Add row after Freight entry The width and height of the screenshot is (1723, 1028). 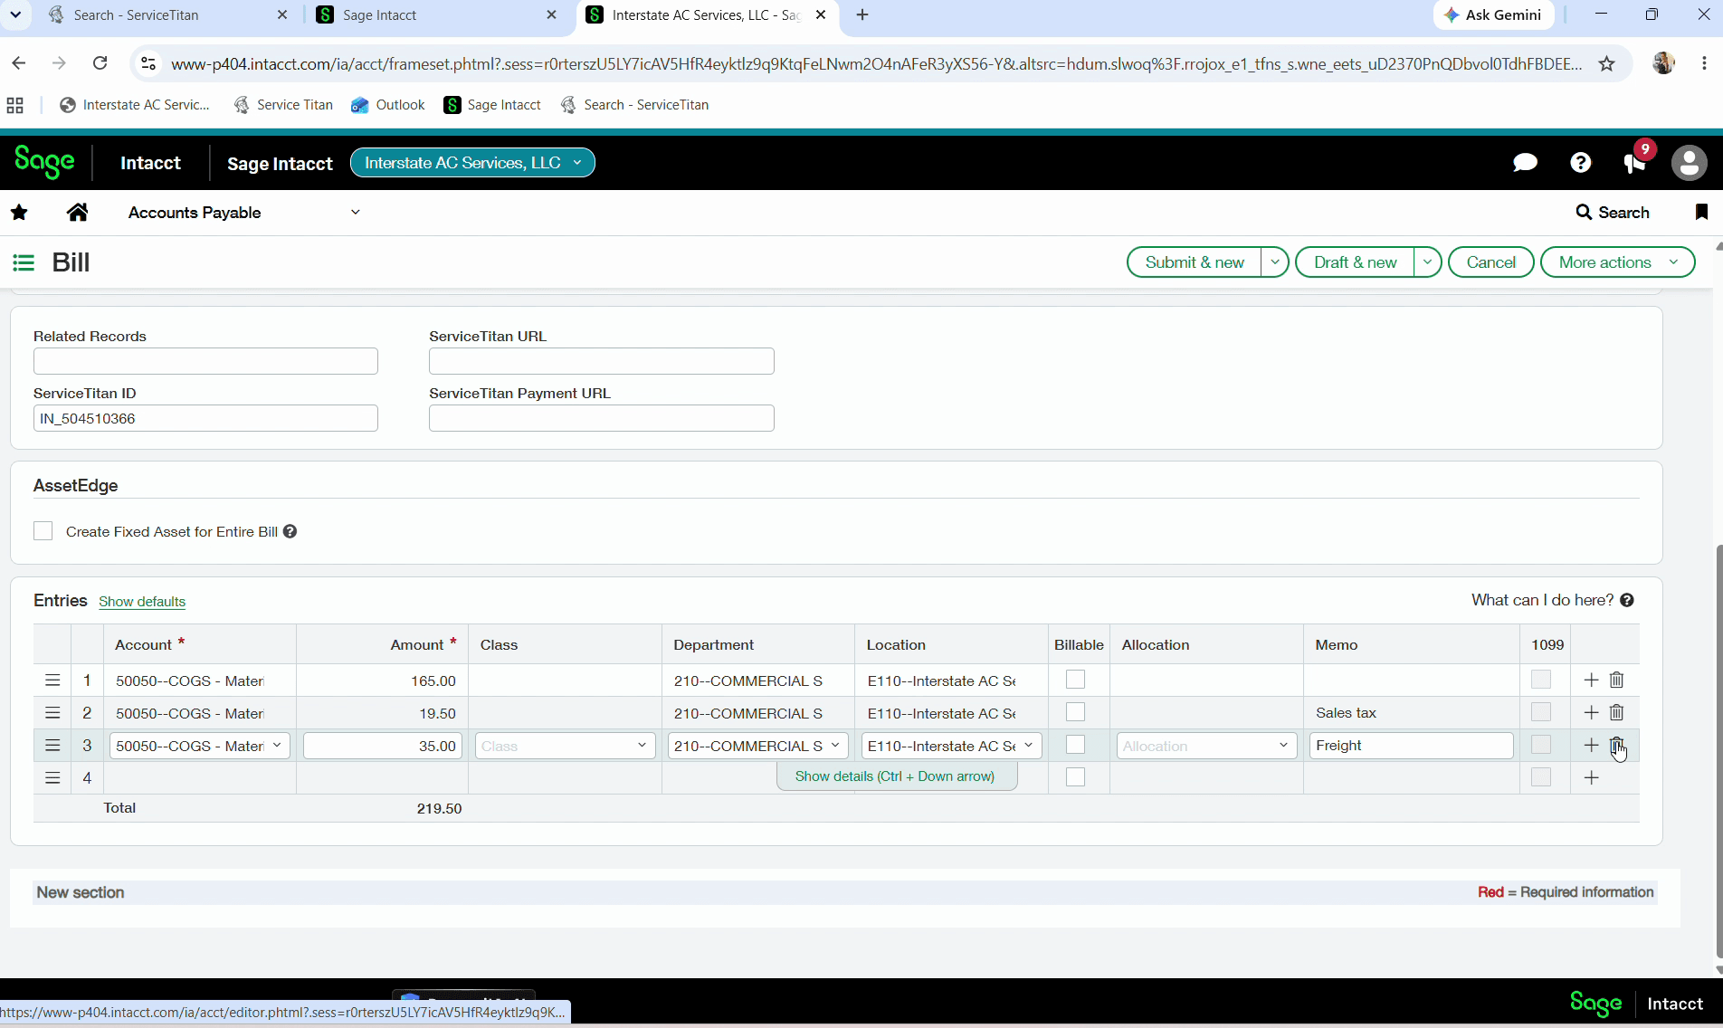(1591, 746)
